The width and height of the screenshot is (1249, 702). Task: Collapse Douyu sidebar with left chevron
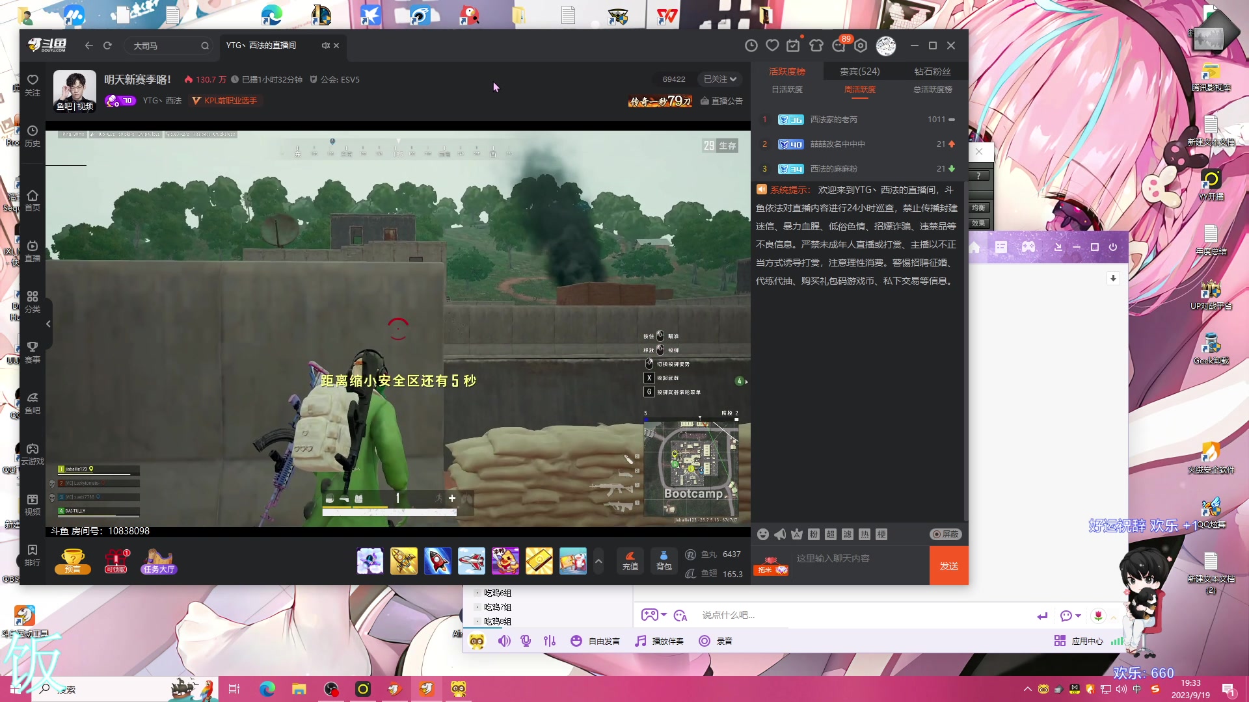coord(48,324)
